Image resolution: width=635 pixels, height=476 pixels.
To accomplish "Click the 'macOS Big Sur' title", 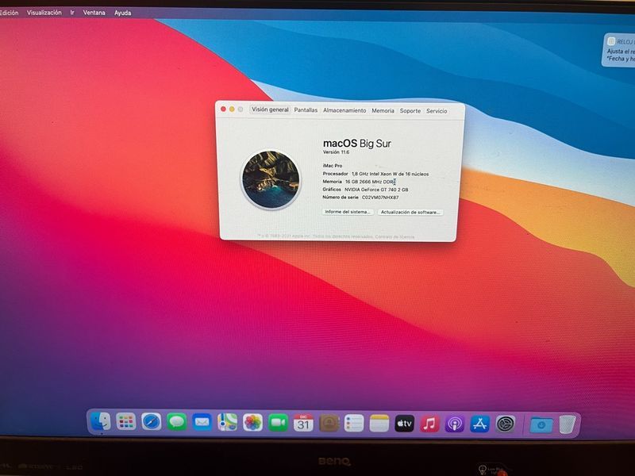I will pyautogui.click(x=356, y=144).
